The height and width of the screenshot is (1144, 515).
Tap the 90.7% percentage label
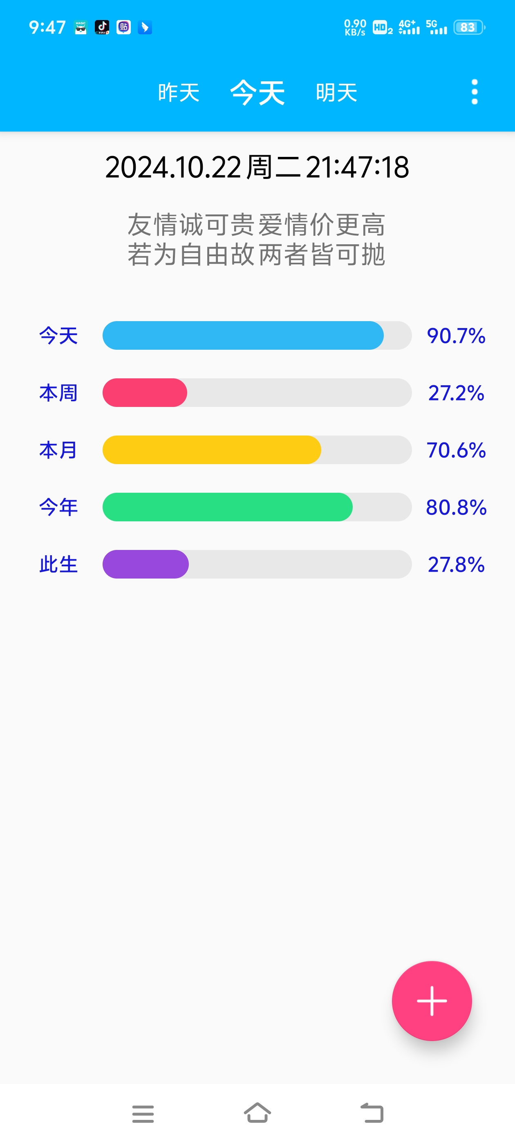pos(456,336)
